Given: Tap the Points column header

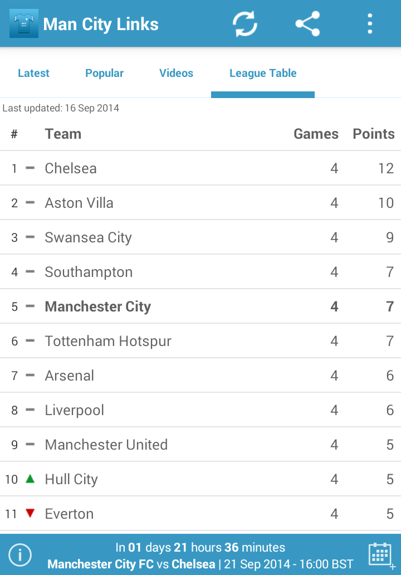Looking at the screenshot, I should (x=374, y=134).
